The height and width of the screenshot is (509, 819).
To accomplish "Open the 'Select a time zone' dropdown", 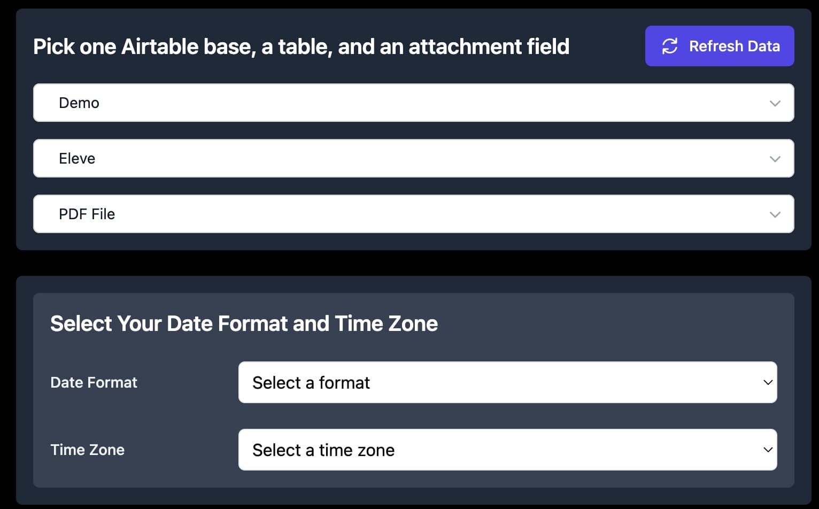I will [507, 450].
